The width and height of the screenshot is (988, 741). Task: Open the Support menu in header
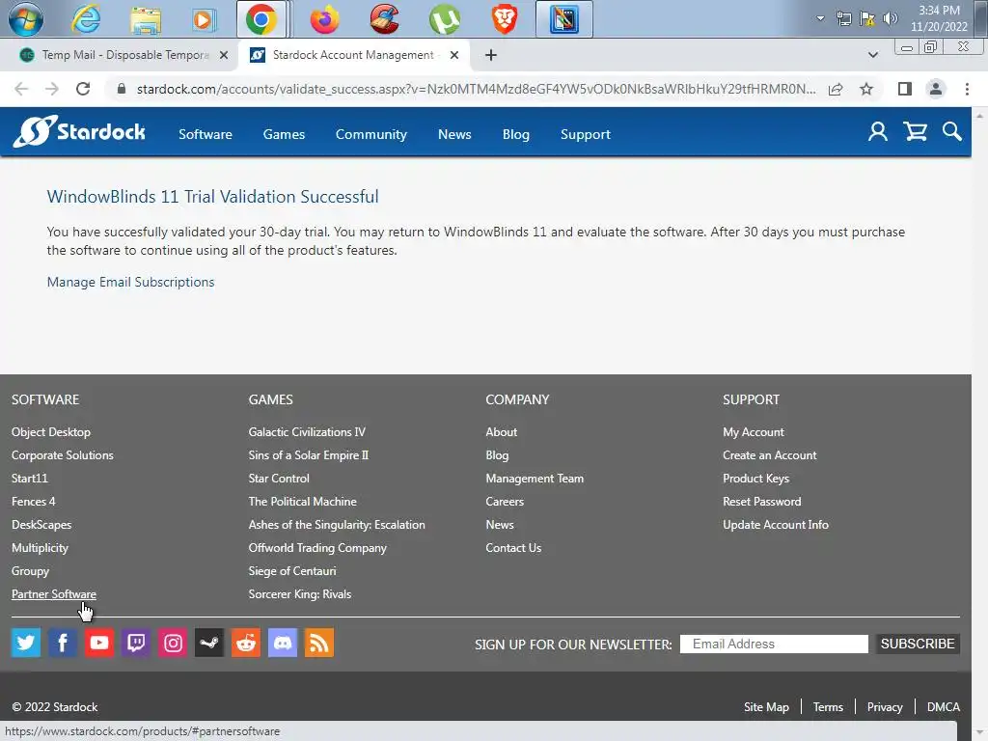586,134
